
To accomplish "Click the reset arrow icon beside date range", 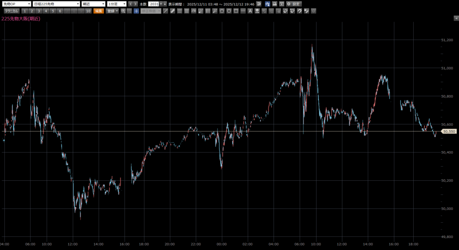I will pyautogui.click(x=259, y=4).
